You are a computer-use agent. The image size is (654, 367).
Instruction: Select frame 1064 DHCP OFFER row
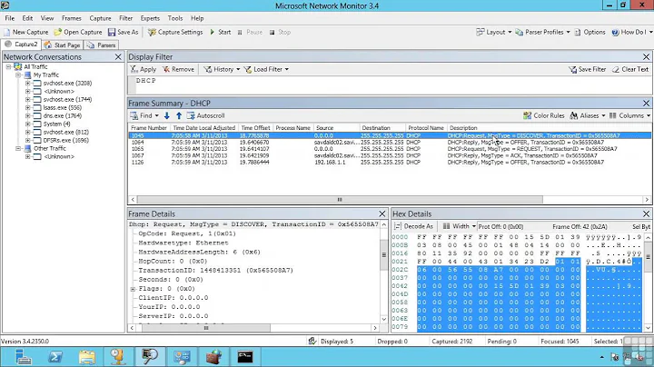pos(390,143)
